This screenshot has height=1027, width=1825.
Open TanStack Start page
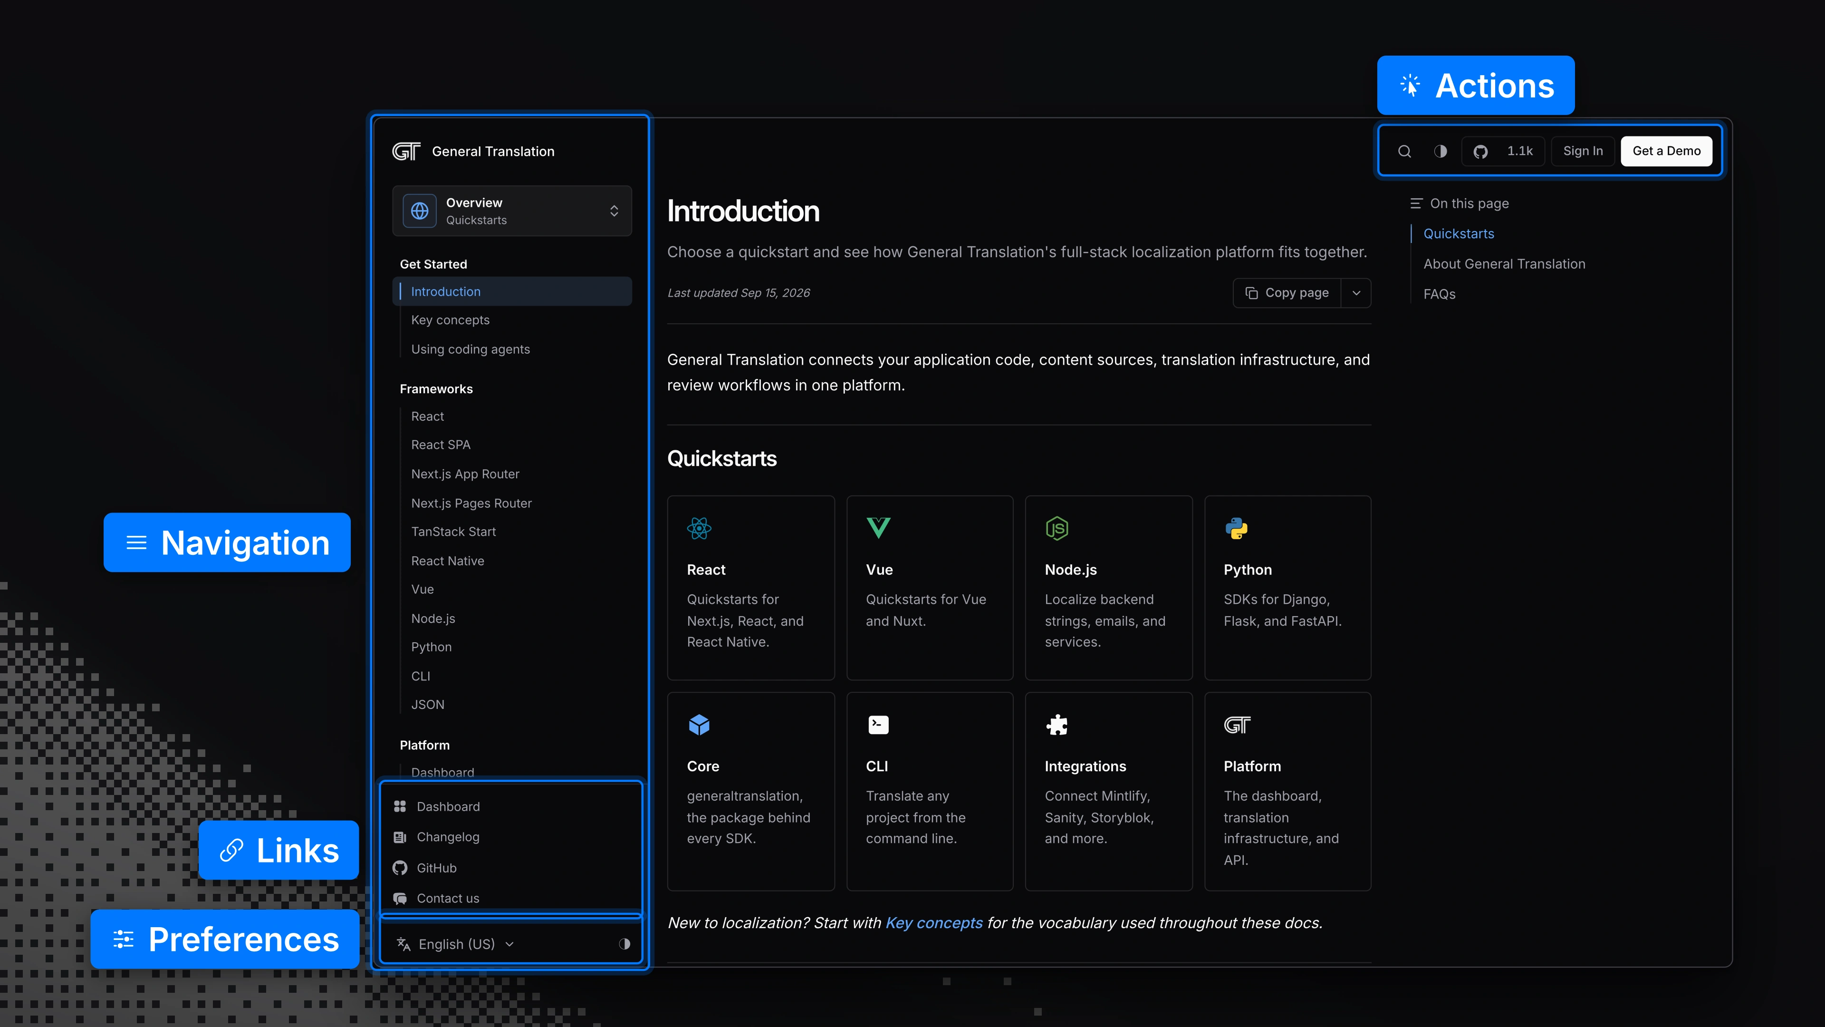[453, 532]
